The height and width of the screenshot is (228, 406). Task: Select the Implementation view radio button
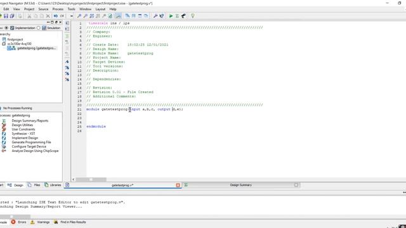coord(6,28)
